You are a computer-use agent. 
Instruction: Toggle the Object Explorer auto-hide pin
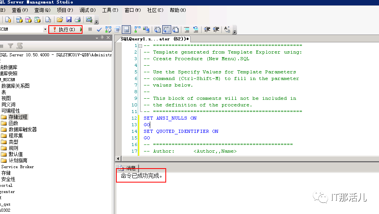tap(102, 38)
